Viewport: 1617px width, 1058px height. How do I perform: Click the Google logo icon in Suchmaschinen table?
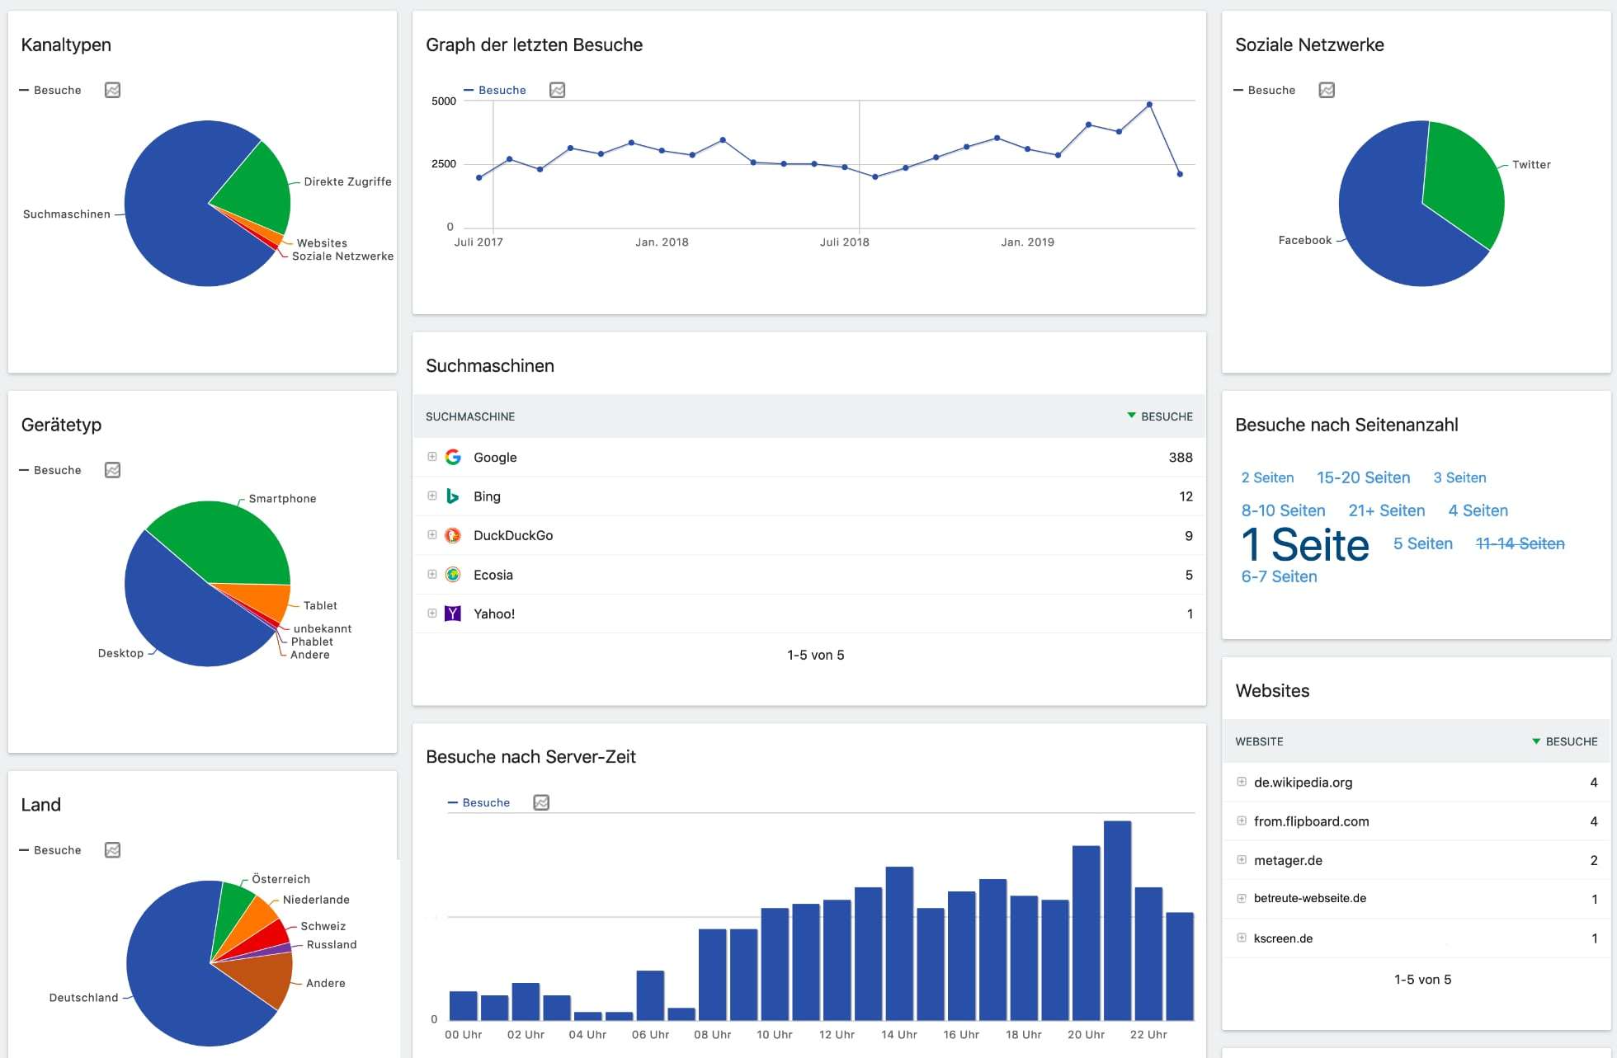pos(453,457)
